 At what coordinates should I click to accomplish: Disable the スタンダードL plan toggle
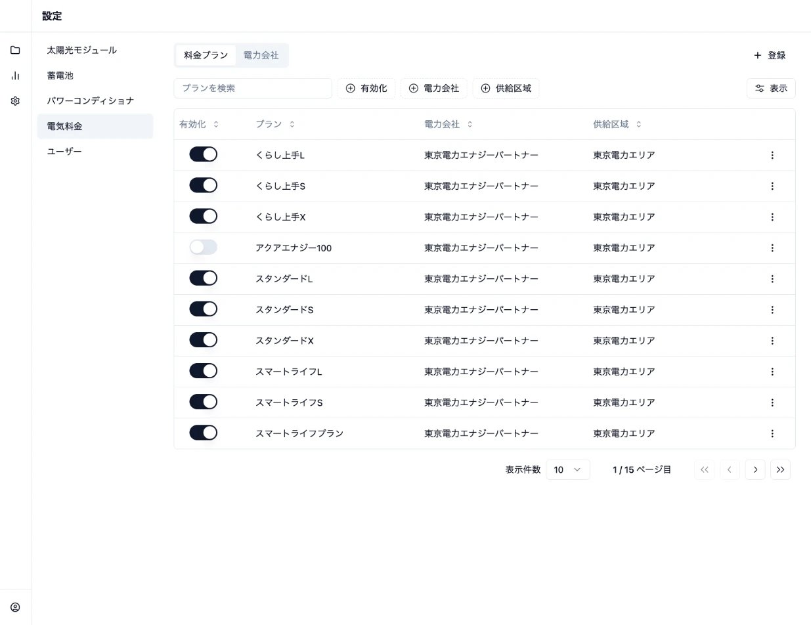[203, 278]
